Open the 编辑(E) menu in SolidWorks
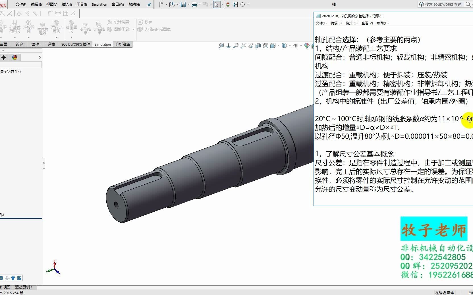This screenshot has width=473, height=295. click(36, 5)
